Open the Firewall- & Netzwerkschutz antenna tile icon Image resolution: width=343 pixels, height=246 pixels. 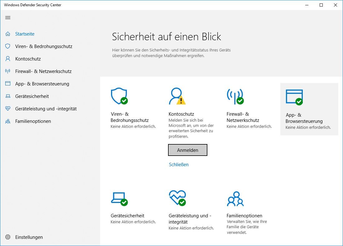pos(235,96)
